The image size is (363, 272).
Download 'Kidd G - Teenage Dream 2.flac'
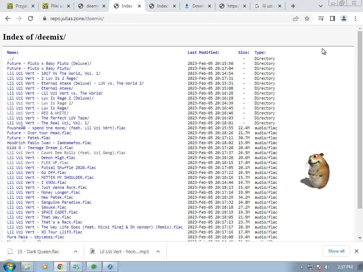pyautogui.click(x=40, y=148)
